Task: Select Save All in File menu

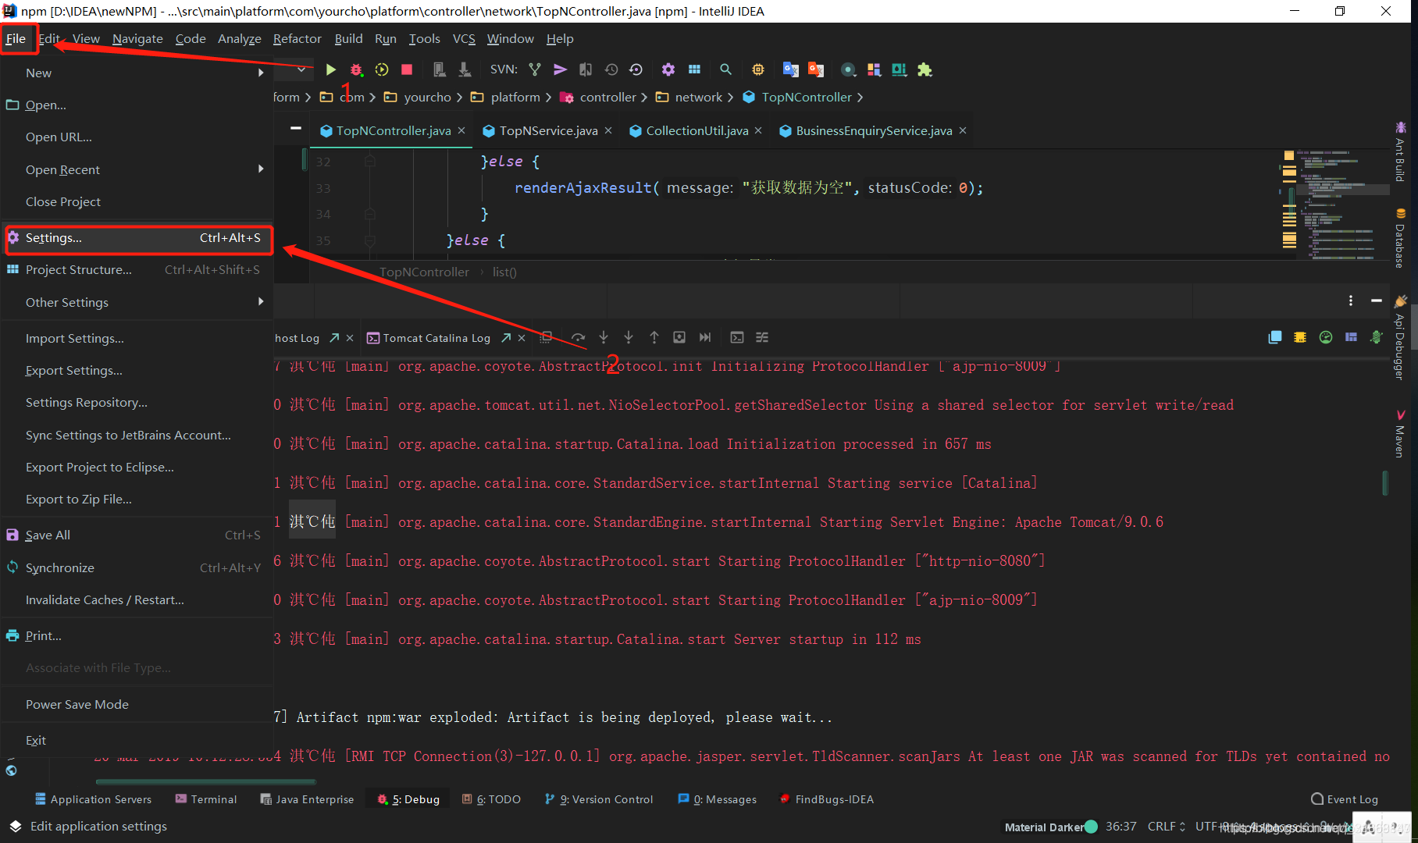Action: coord(137,535)
